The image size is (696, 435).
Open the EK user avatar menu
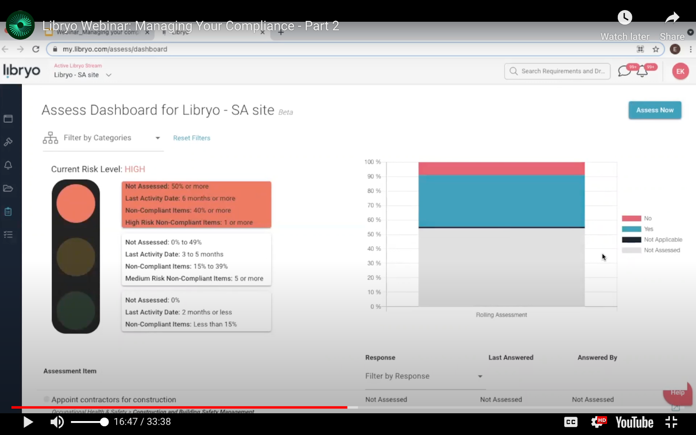point(680,71)
